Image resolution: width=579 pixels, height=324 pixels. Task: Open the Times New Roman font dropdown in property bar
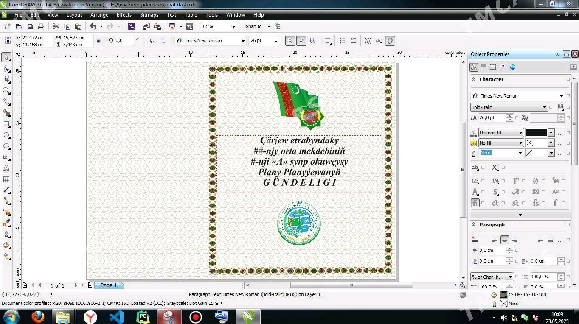pos(243,41)
